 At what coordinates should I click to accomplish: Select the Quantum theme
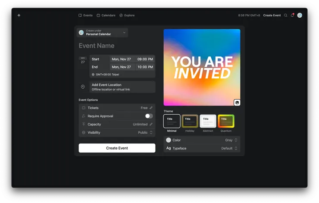pyautogui.click(x=226, y=121)
